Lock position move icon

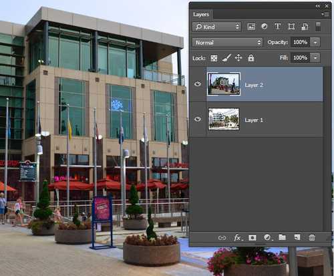coord(238,58)
